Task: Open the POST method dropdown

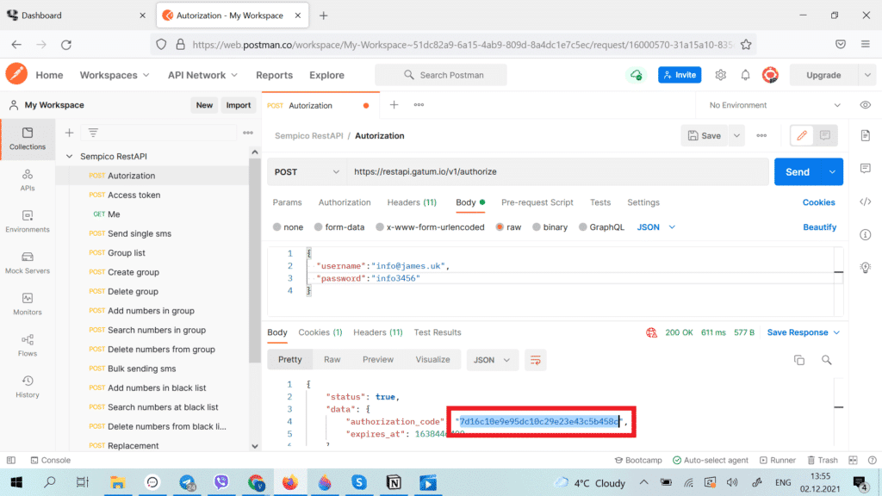Action: click(307, 171)
